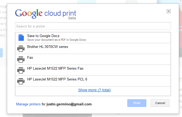
Task: Click the Google cloud print logo
Action: tap(45, 14)
